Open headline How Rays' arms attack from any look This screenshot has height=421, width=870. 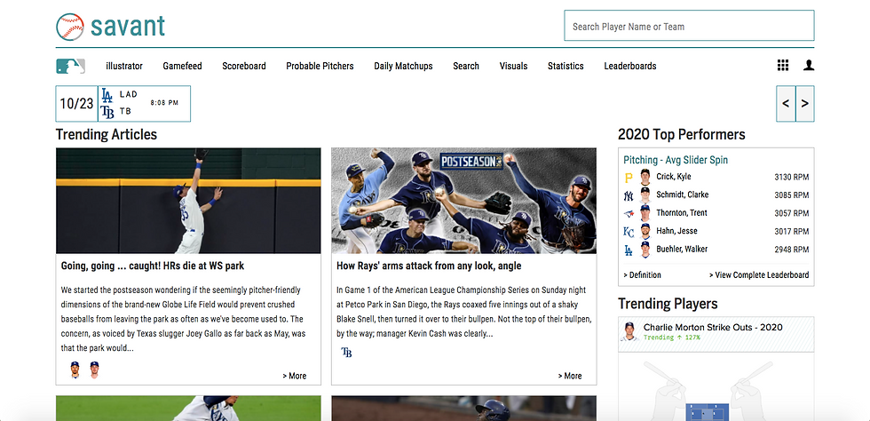point(429,266)
